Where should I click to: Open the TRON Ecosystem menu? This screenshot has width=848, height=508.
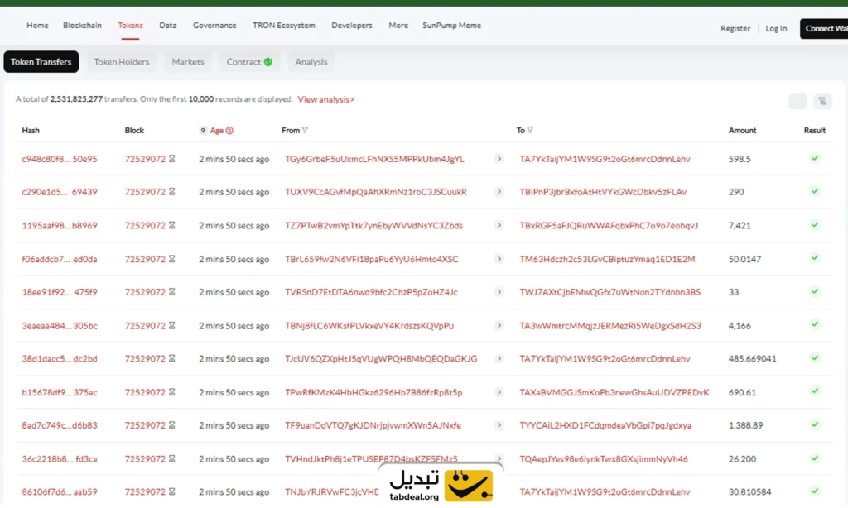284,26
